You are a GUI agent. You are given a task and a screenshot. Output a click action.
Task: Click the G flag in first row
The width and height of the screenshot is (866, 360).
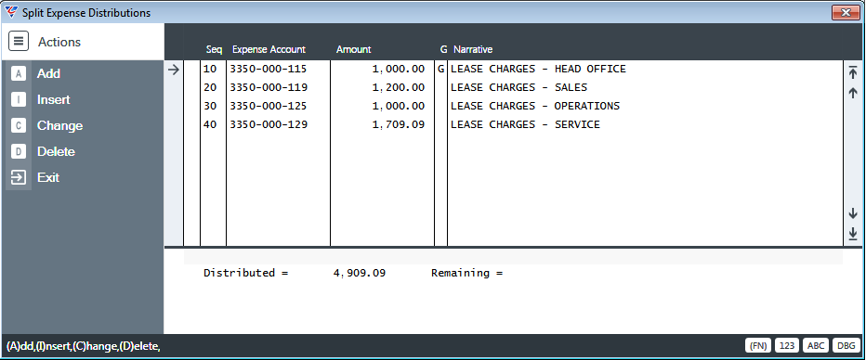(440, 69)
